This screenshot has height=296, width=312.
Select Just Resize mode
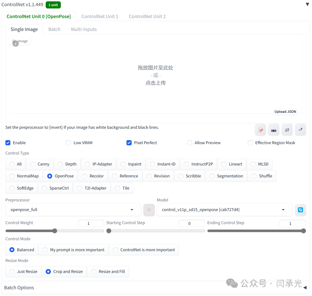[23, 271]
